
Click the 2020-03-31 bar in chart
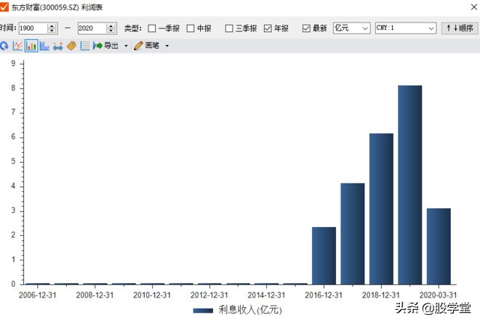(x=439, y=247)
